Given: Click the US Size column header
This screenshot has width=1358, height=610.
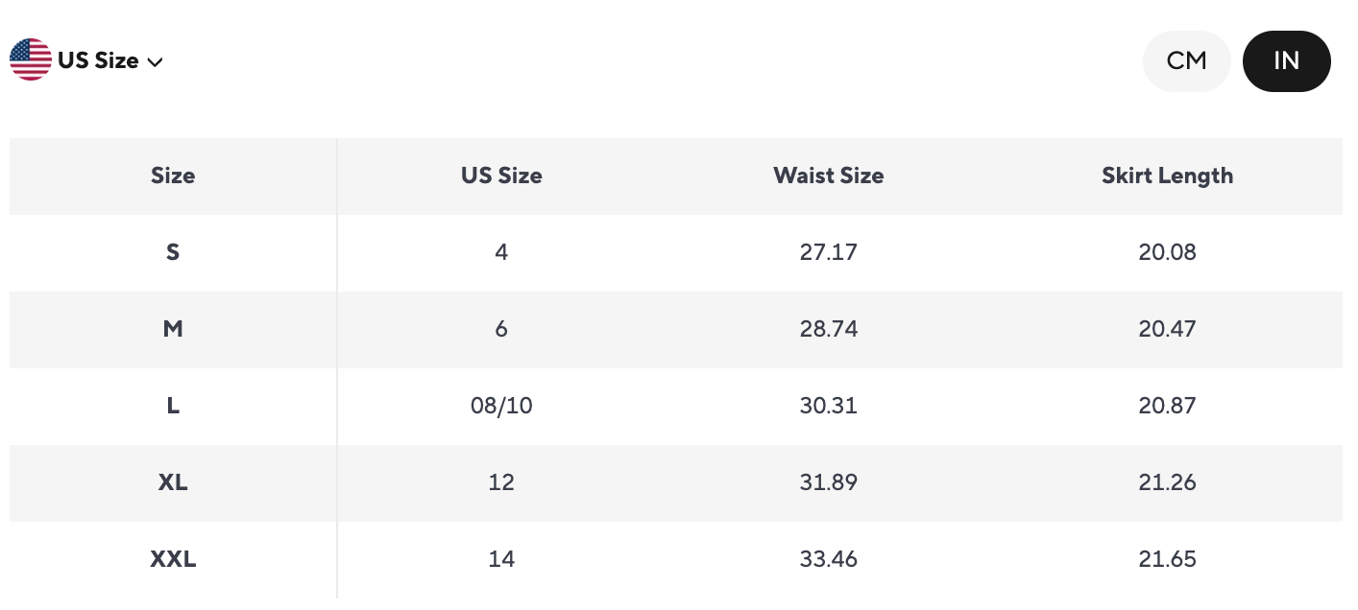Looking at the screenshot, I should click(501, 176).
